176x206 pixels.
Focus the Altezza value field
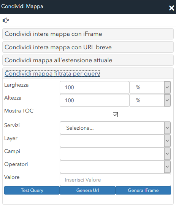[x=94, y=100]
